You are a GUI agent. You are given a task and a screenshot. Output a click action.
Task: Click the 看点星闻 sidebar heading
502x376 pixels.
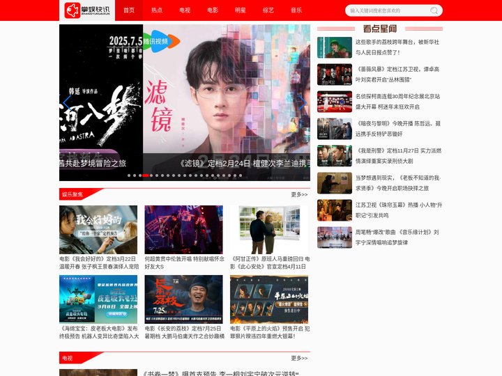380,29
